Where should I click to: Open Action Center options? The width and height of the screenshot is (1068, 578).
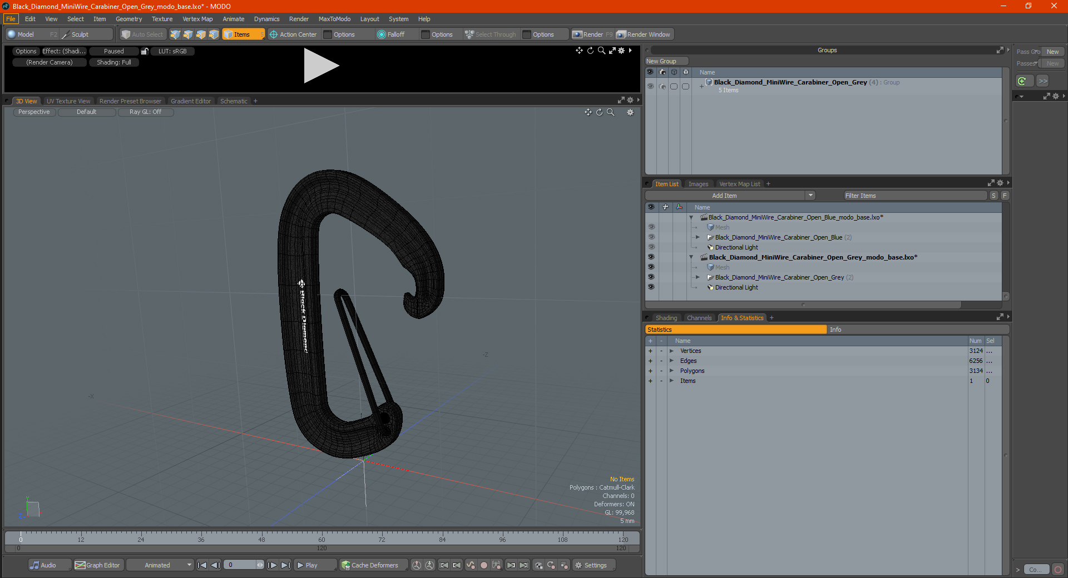coord(293,34)
